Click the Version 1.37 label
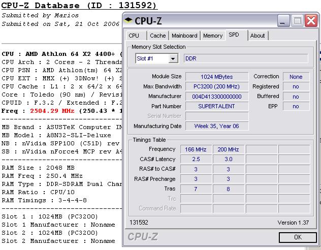 [x=293, y=223]
